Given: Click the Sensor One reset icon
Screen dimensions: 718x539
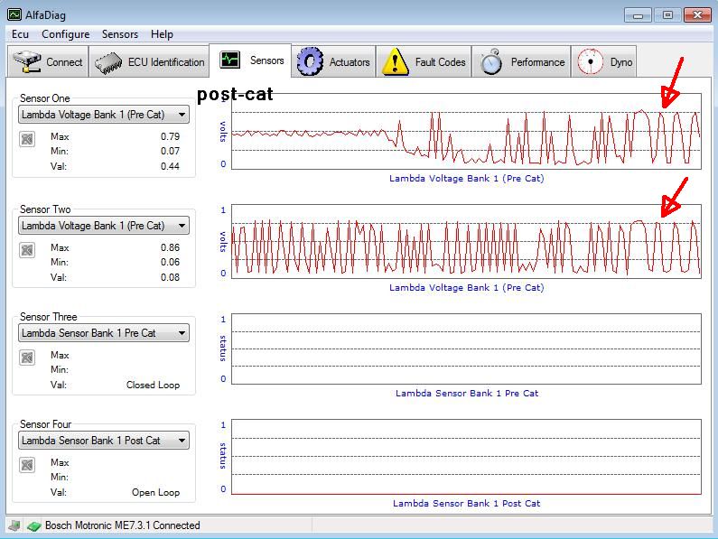Looking at the screenshot, I should tap(27, 138).
